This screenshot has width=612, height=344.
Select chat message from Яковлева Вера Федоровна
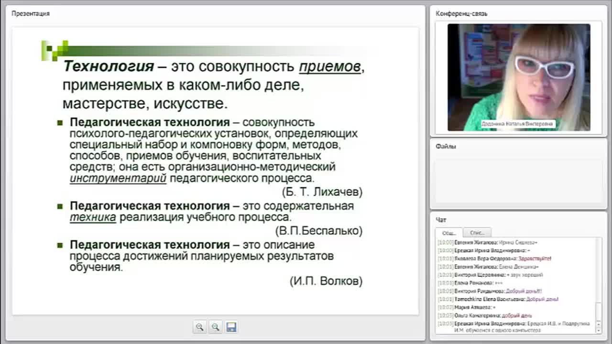[495, 258]
